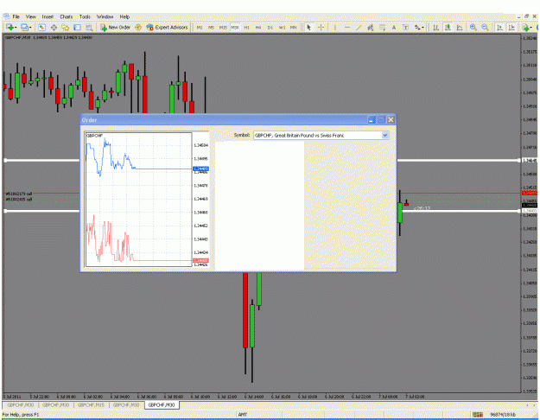This screenshot has height=420, width=540.
Task: Open the Charts menu
Action: (x=67, y=16)
